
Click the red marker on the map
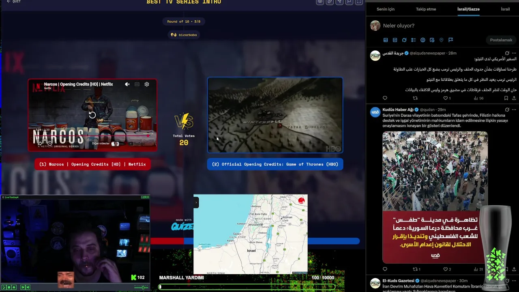pos(301,200)
